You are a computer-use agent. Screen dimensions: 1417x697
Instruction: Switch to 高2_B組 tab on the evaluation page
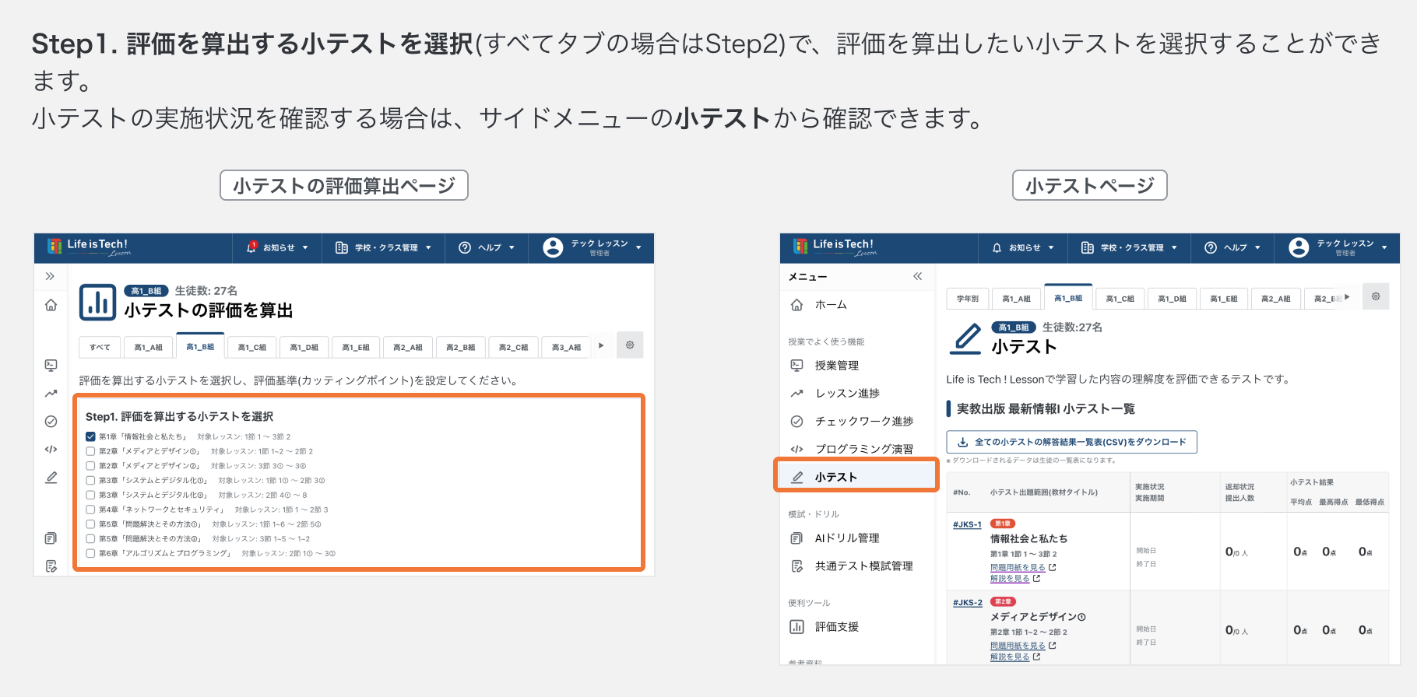pyautogui.click(x=460, y=347)
